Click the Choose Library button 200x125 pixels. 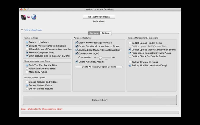(x=100, y=100)
